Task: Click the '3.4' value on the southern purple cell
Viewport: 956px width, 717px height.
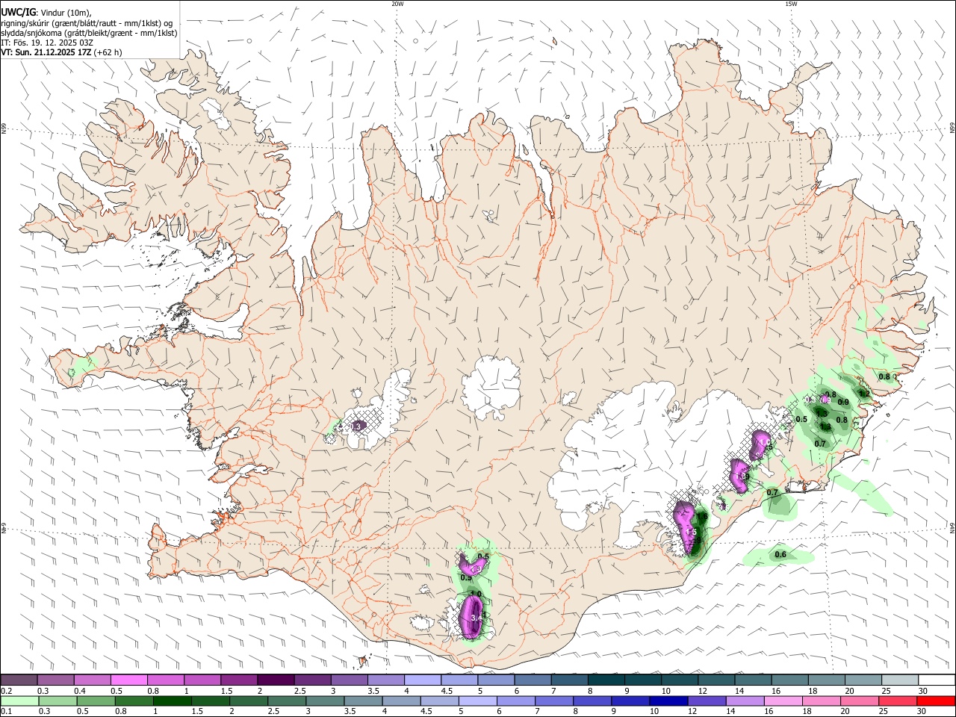Action: point(477,618)
